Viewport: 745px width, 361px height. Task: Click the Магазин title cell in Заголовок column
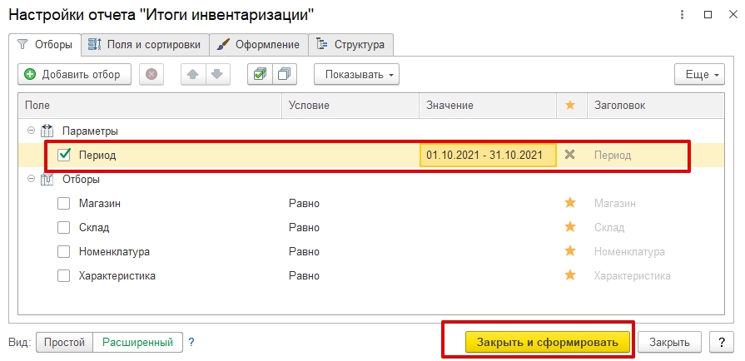click(x=615, y=203)
